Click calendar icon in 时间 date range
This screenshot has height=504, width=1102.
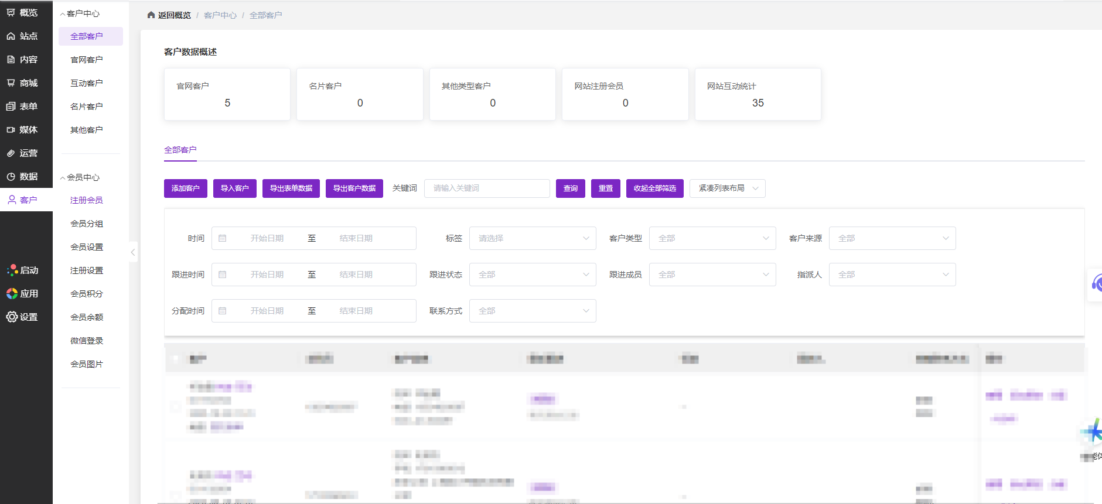pyautogui.click(x=223, y=238)
